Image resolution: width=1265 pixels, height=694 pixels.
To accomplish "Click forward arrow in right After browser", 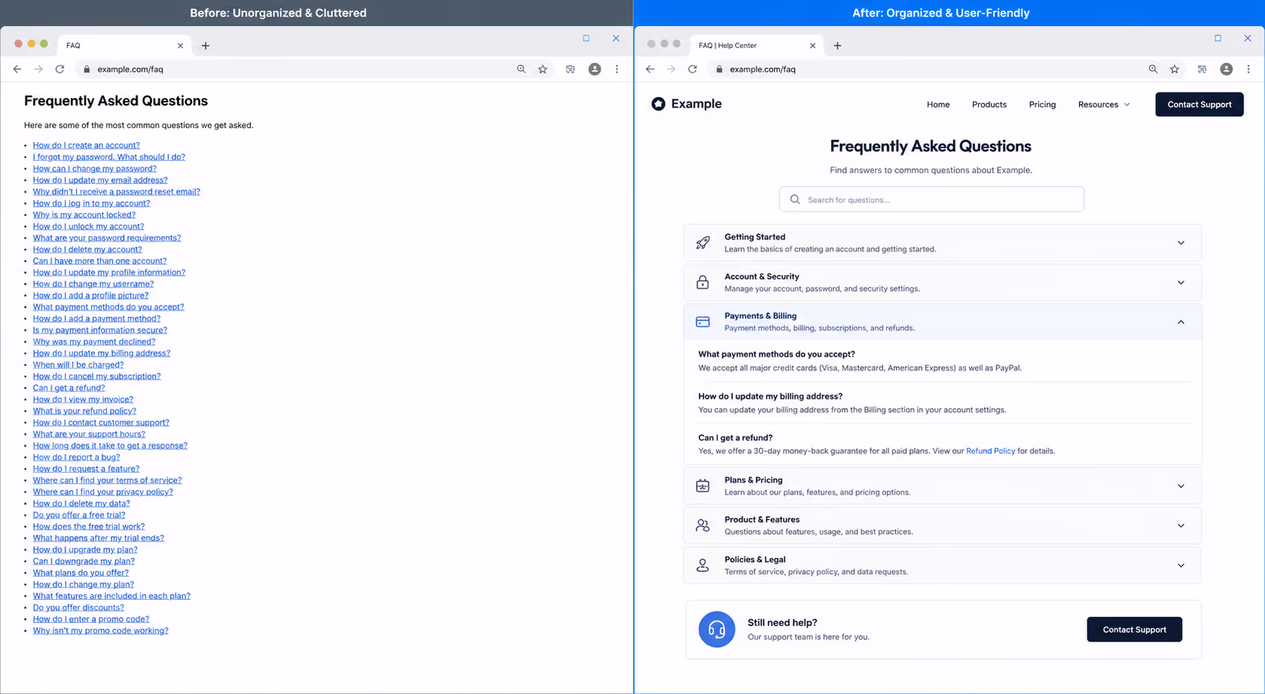I will coord(671,69).
